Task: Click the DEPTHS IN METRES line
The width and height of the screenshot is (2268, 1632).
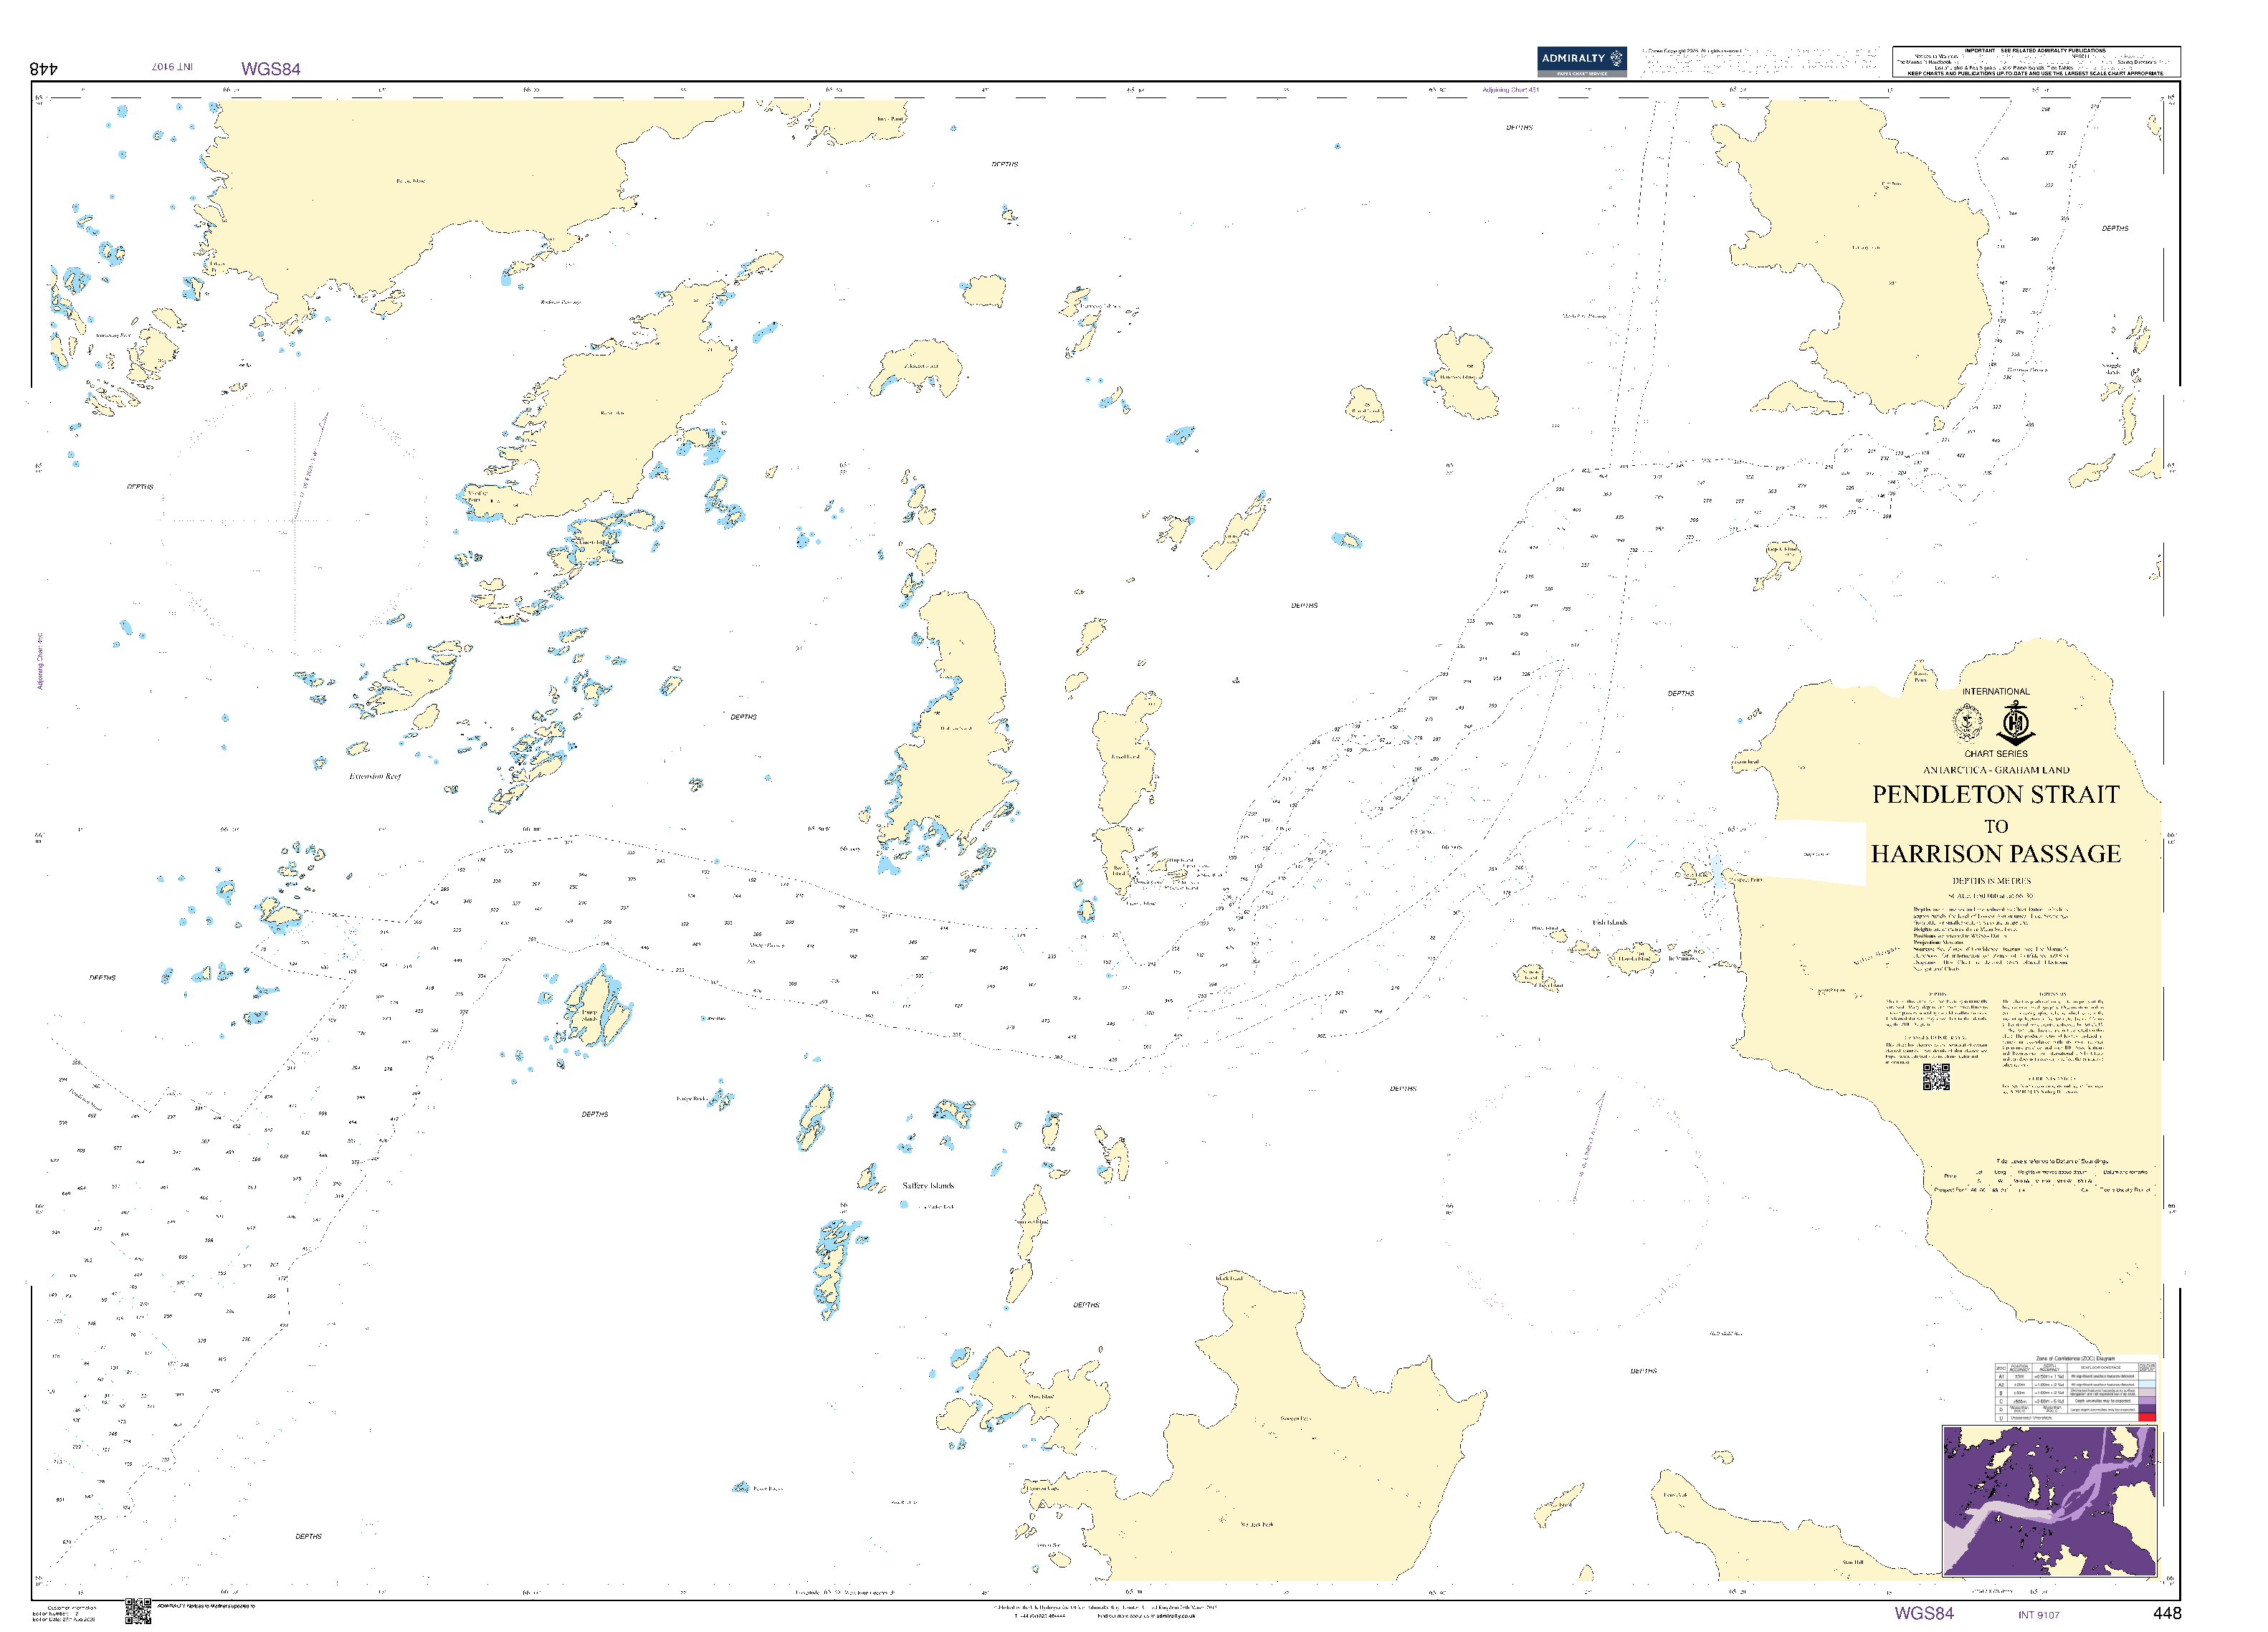Action: click(x=1991, y=881)
